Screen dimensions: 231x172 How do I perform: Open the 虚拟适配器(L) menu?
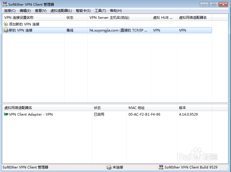click(61, 11)
